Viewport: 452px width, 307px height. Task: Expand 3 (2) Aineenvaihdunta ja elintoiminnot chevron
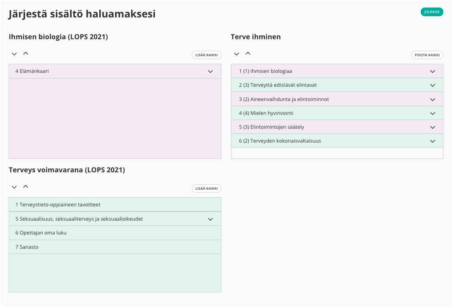point(433,99)
